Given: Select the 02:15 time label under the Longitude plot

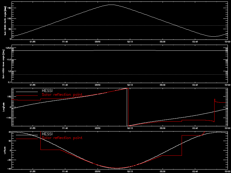Looking at the screenshot, I should tap(130, 128).
